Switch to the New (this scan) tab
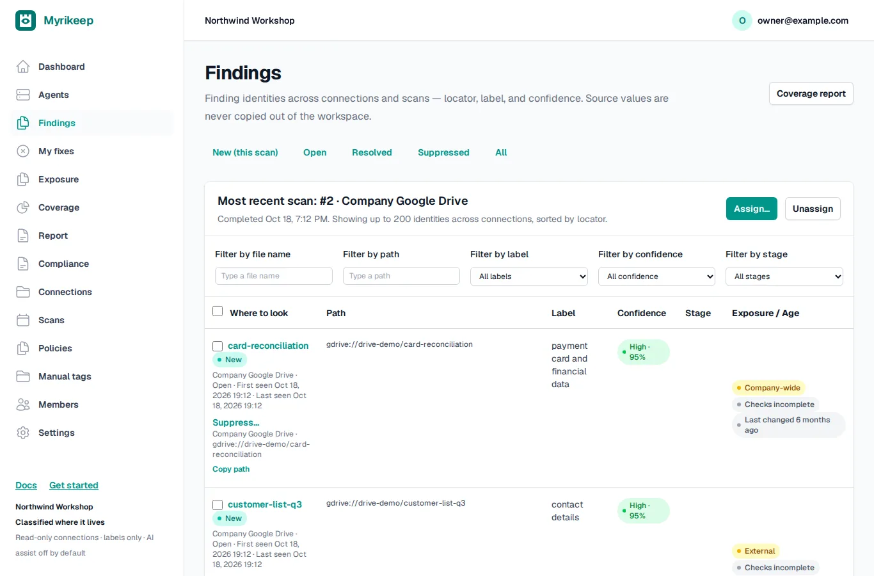 245,152
